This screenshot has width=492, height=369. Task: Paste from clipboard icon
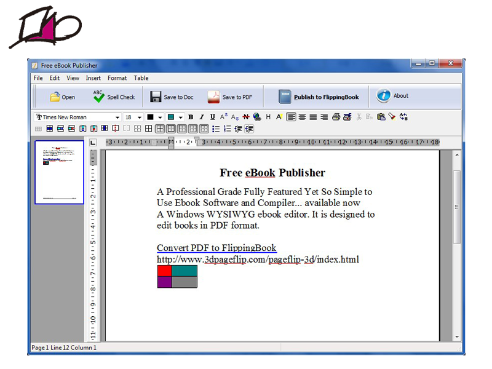pos(381,117)
